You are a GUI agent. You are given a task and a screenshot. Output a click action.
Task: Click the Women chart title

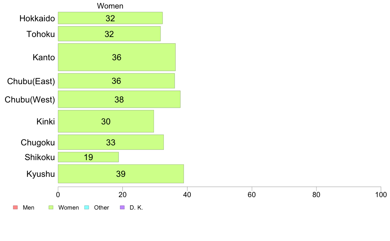110,6
